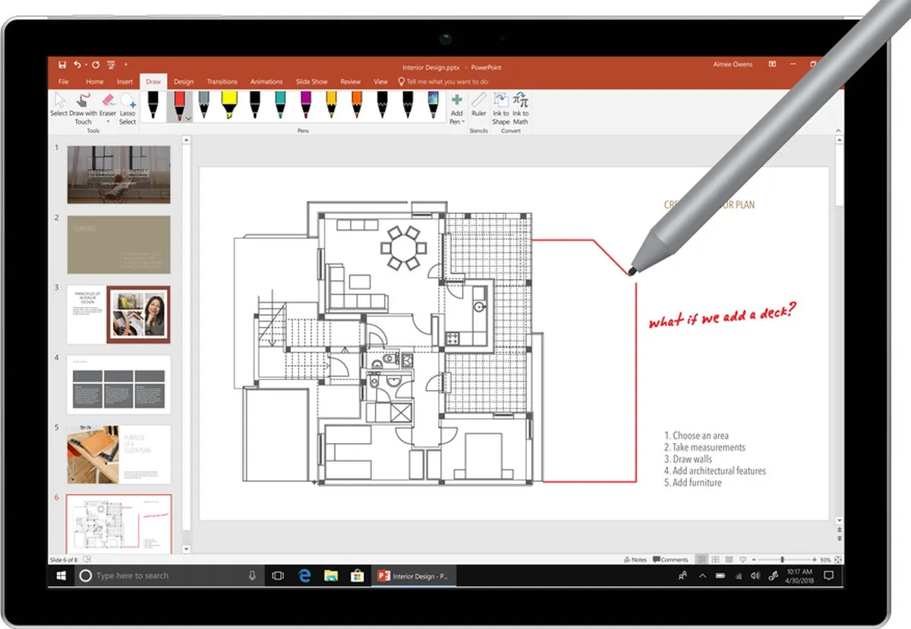Image resolution: width=911 pixels, height=629 pixels.
Task: Toggle the Notes pane
Action: pos(636,559)
